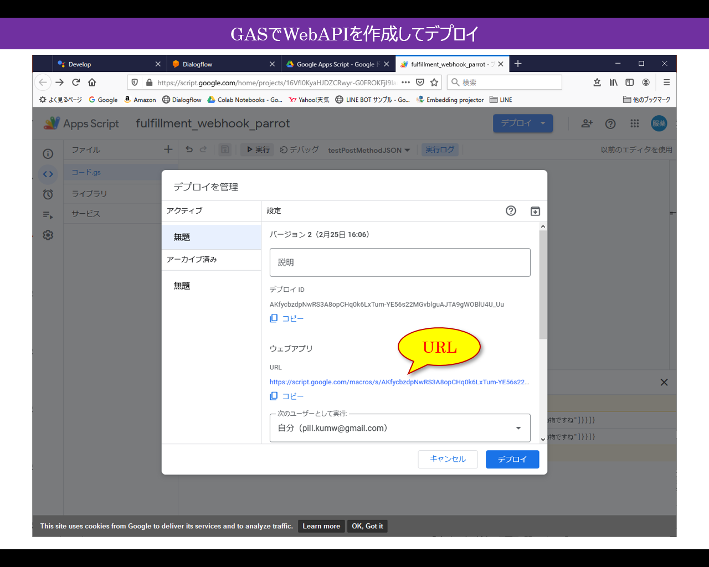Switch to Google Apps Script browser tab

point(338,64)
